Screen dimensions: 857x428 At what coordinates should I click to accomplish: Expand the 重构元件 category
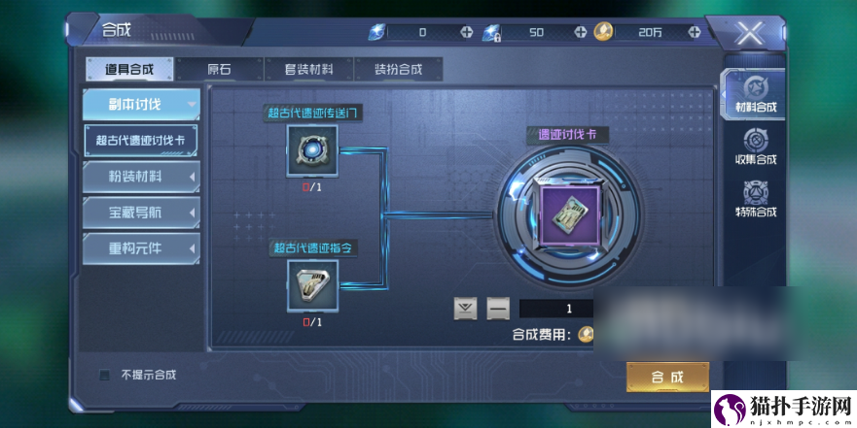(x=141, y=248)
